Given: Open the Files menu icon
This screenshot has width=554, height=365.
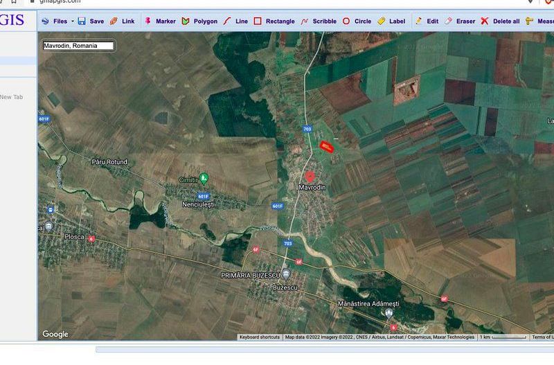Looking at the screenshot, I should pyautogui.click(x=45, y=21).
